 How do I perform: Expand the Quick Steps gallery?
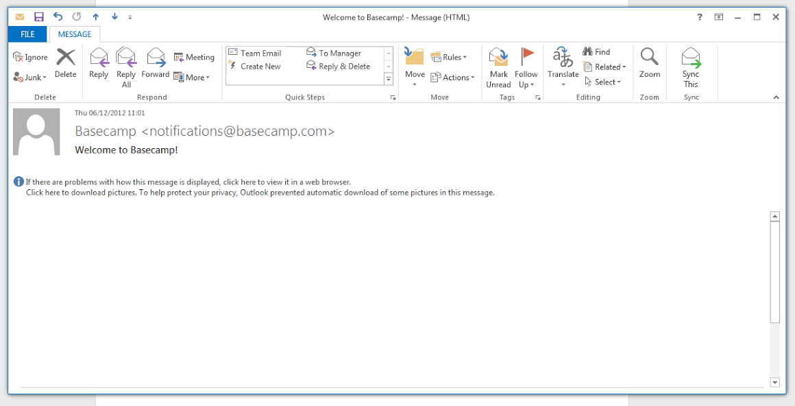[389, 79]
